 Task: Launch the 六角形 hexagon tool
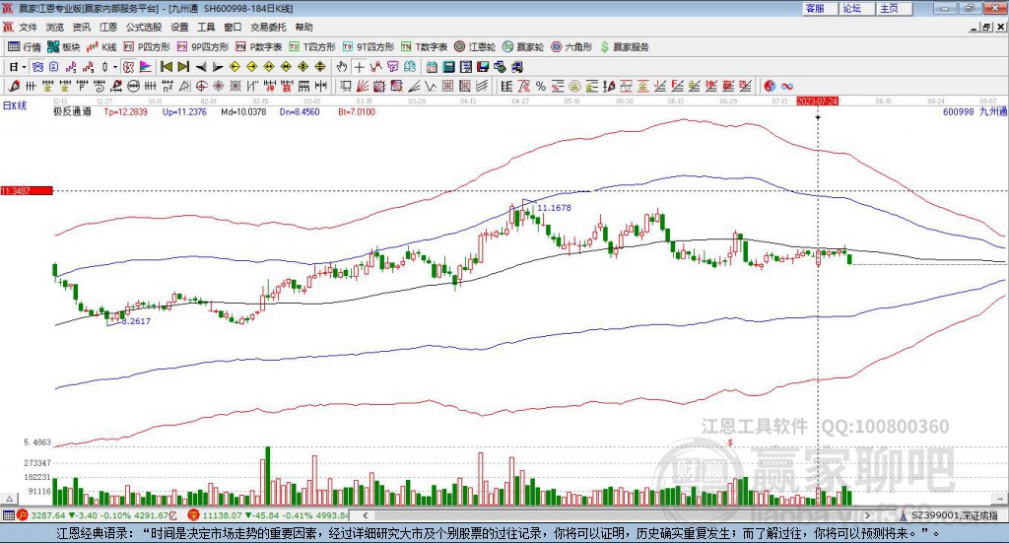click(572, 46)
